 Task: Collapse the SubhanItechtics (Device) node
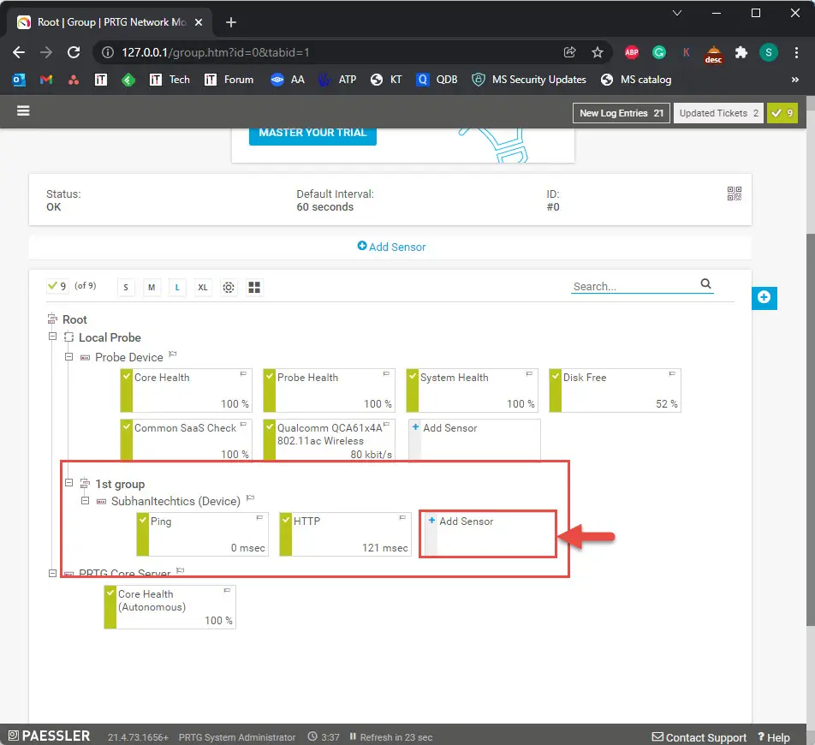coord(85,501)
